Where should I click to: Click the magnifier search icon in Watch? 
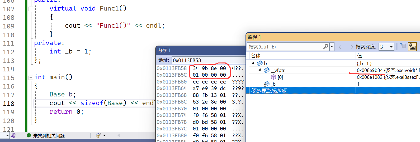[326, 47]
